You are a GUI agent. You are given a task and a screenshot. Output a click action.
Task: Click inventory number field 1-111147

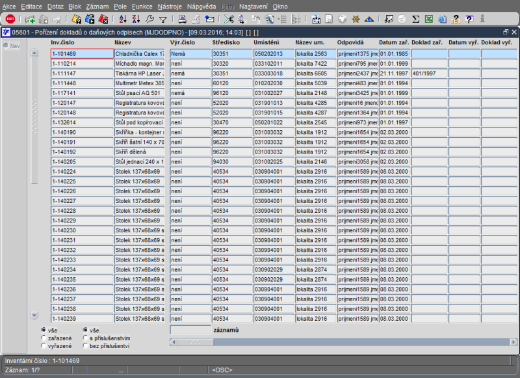(82, 74)
